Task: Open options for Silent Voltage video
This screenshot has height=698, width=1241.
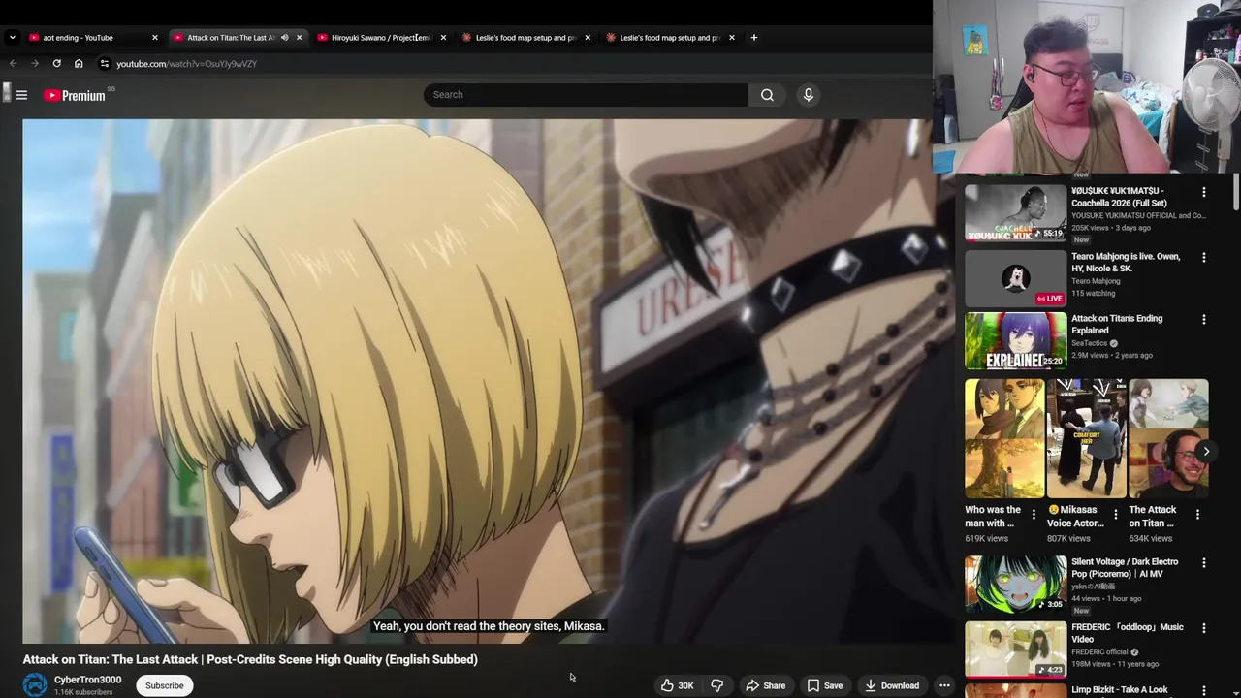Action: point(1204,562)
